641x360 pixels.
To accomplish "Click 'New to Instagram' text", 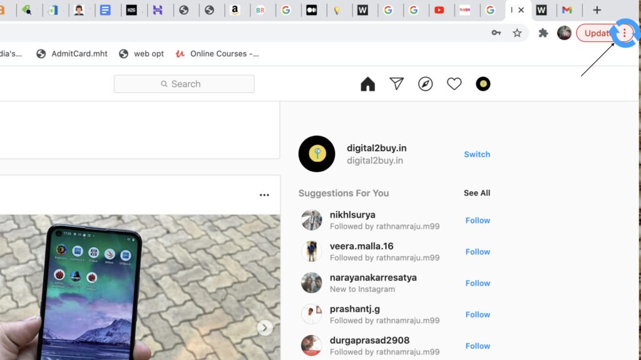I will (362, 289).
